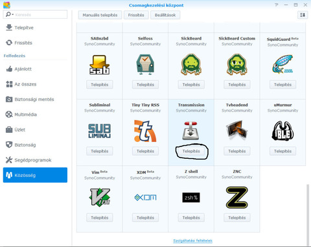Select the uMurmur package icon
This screenshot has height=247, width=311.
tap(282, 130)
